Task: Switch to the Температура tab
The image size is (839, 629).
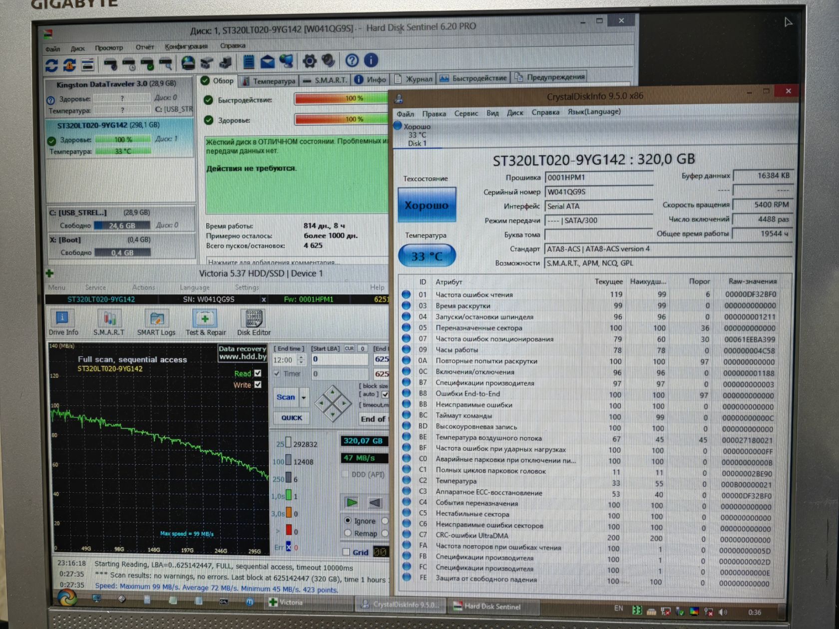Action: click(269, 81)
